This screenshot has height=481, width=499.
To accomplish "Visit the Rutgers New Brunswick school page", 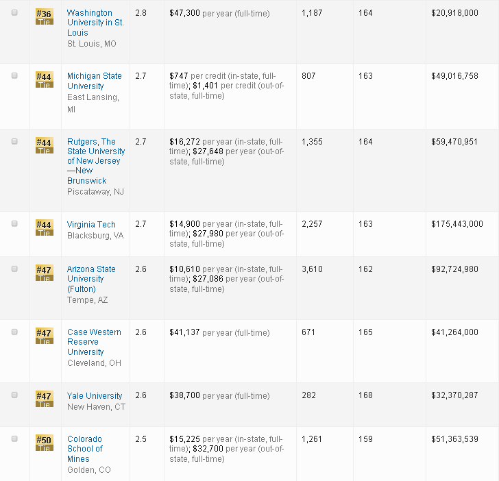I will 96,161.
